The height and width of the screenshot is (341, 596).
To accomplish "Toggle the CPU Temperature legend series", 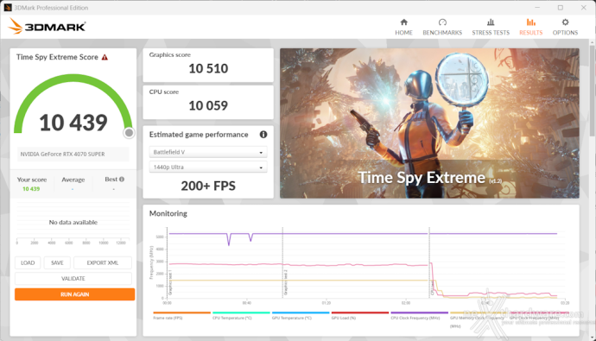I will pos(241,316).
